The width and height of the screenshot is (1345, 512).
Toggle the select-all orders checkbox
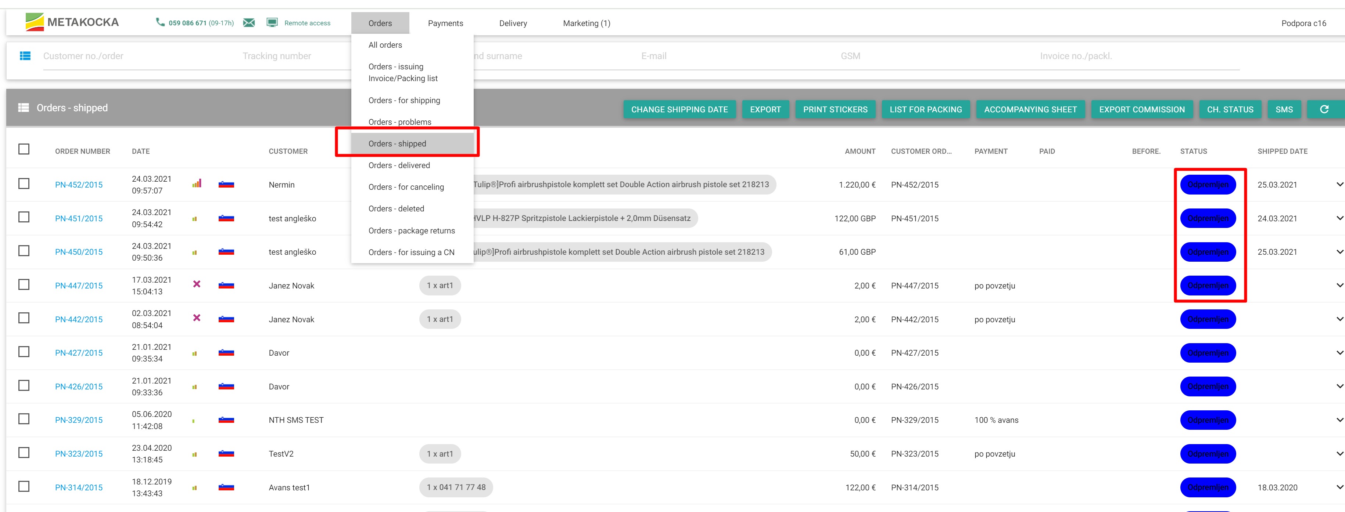pos(24,149)
